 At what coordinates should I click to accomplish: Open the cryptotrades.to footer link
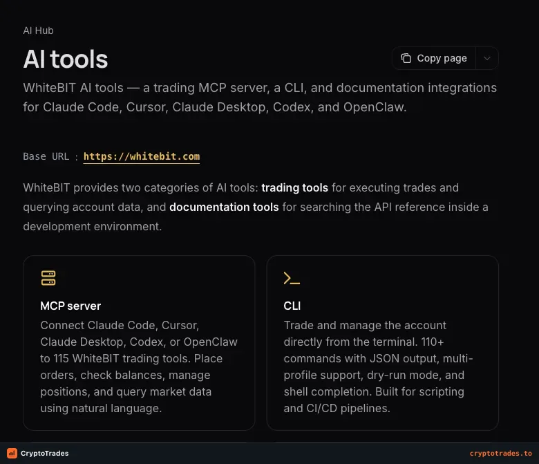[501, 454]
